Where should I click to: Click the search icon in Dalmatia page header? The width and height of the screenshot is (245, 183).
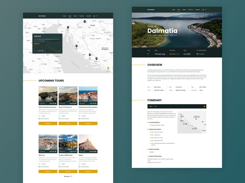click(x=206, y=10)
